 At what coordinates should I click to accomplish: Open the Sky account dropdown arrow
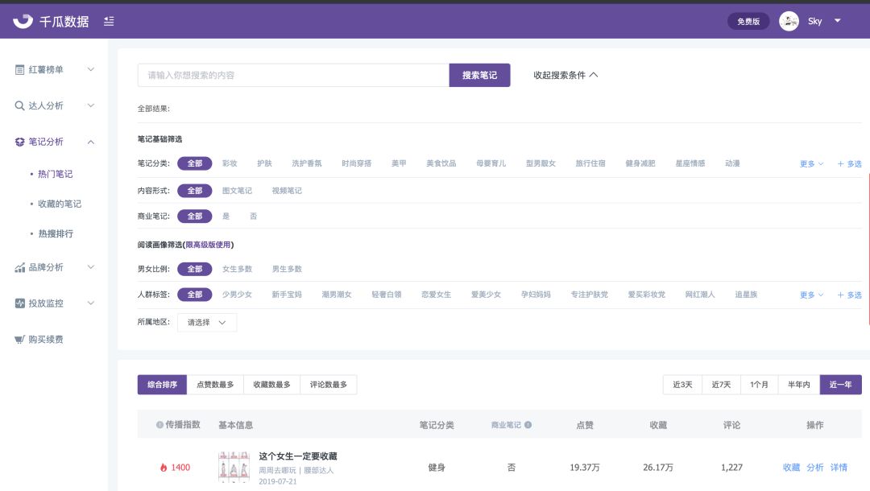pos(837,20)
